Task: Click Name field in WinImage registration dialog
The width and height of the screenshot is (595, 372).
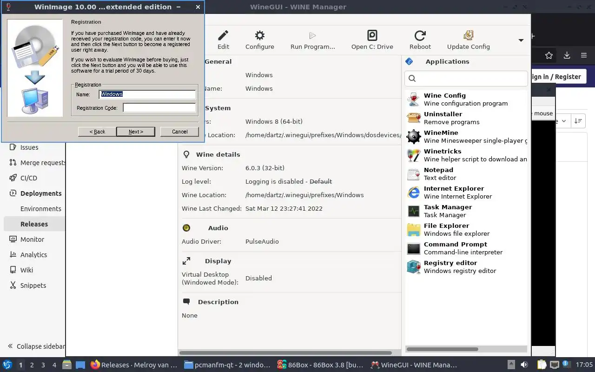Action: [x=147, y=94]
